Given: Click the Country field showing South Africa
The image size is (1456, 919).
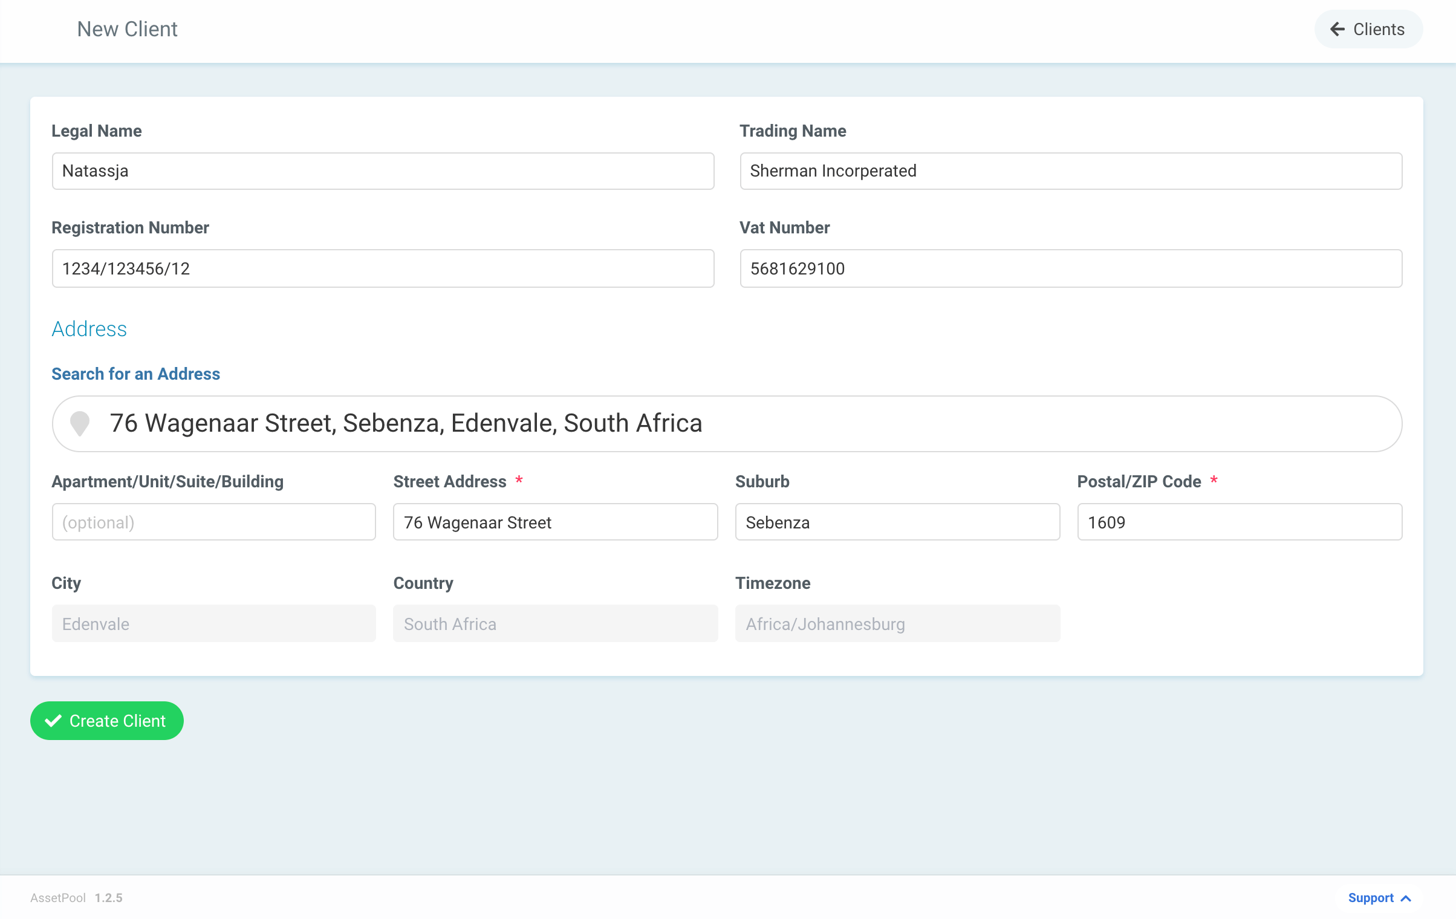Looking at the screenshot, I should click(555, 623).
